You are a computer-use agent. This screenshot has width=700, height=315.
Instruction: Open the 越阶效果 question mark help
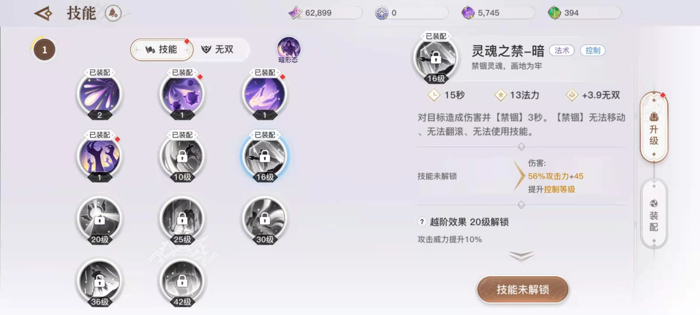(422, 222)
